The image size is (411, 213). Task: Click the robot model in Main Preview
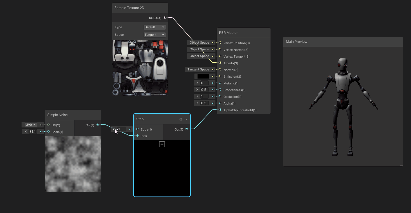pos(343,107)
